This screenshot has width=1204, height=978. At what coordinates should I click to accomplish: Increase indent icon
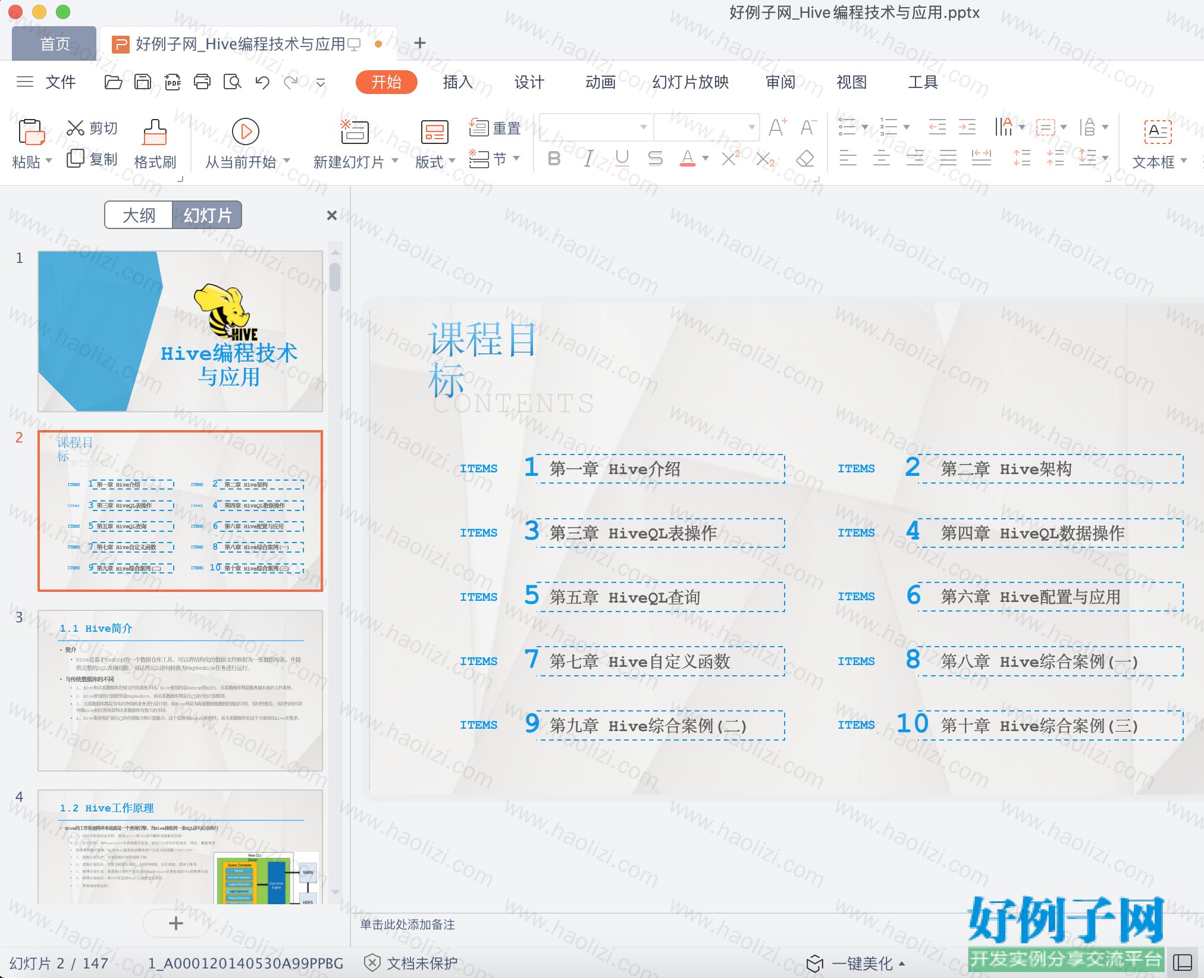[x=967, y=127]
